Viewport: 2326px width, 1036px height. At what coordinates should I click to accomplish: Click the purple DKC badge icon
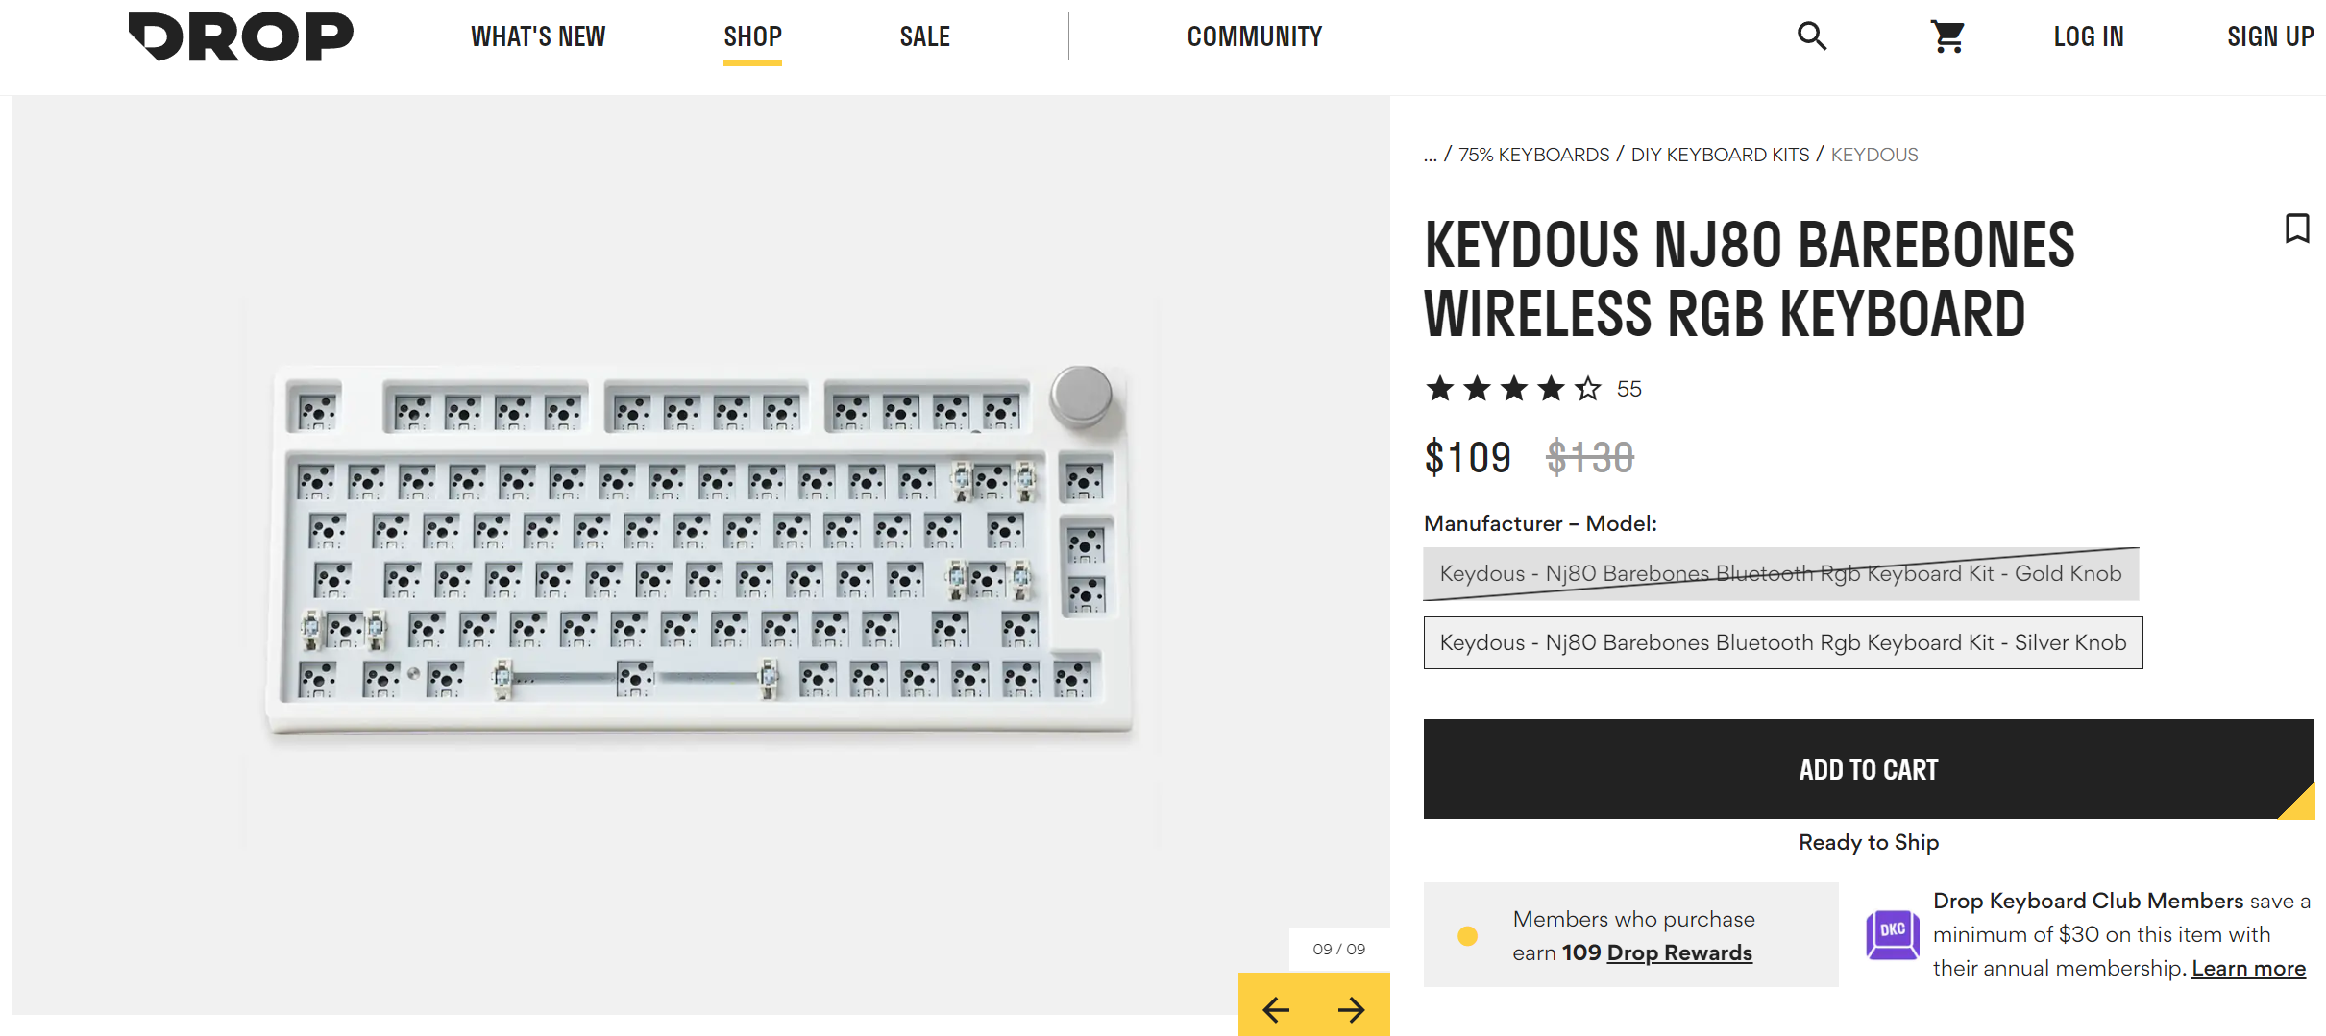pos(1892,934)
